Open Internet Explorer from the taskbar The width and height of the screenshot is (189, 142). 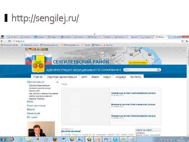(21, 139)
